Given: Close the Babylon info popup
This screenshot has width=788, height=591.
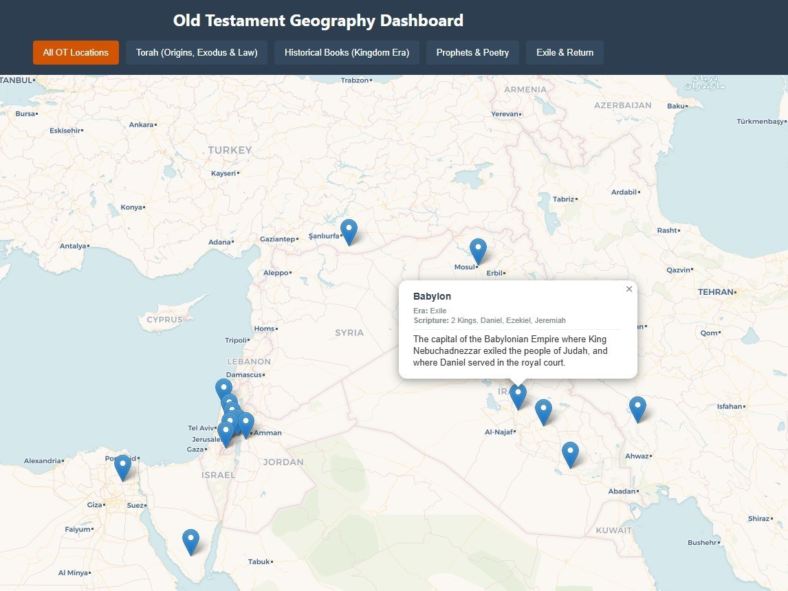Looking at the screenshot, I should point(628,289).
